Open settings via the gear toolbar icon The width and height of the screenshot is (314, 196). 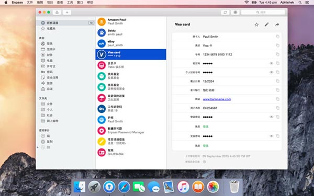(235, 13)
